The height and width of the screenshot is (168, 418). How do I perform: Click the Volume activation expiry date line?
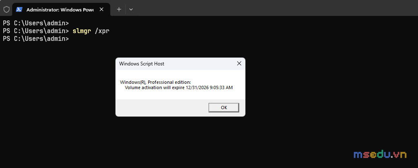(179, 87)
